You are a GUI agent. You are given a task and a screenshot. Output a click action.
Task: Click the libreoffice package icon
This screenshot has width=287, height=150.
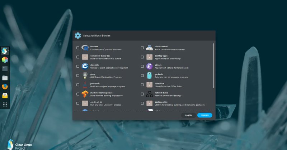[149, 85]
